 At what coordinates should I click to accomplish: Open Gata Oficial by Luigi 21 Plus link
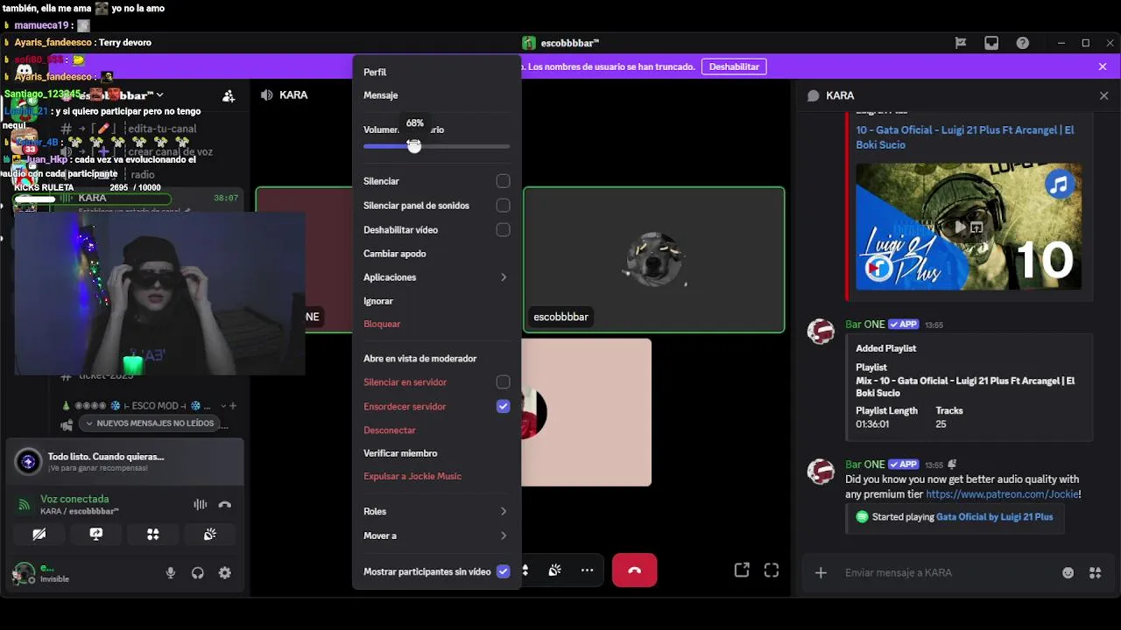coord(994,517)
